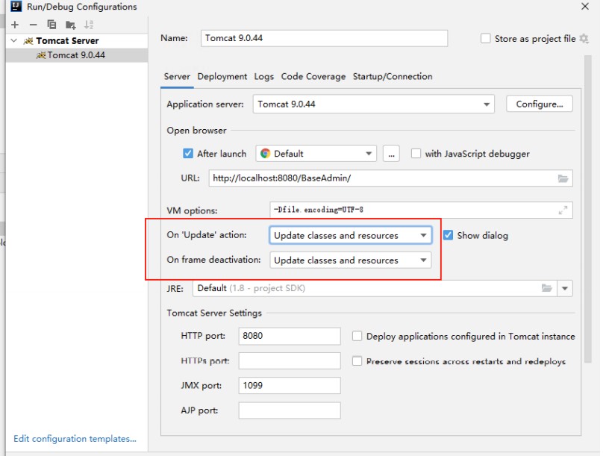Open the Default browser dropdown
Viewport: 606px width, 456px height.
pos(316,154)
